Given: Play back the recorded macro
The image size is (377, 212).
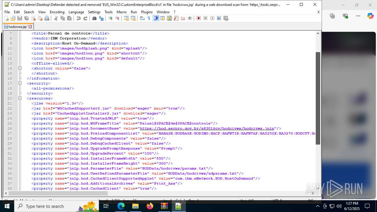Looking at the screenshot, I should (212, 18).
